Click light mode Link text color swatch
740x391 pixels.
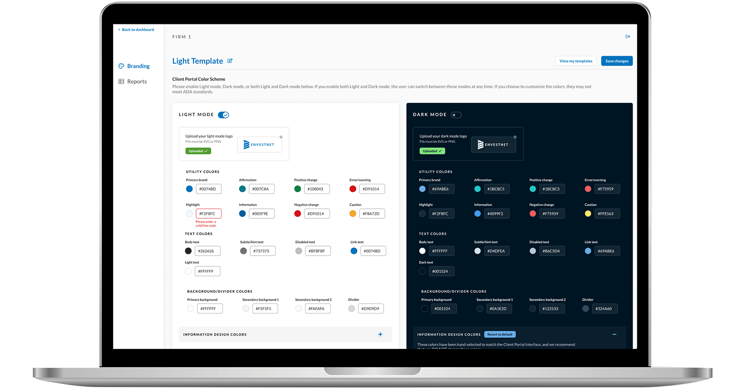click(354, 251)
